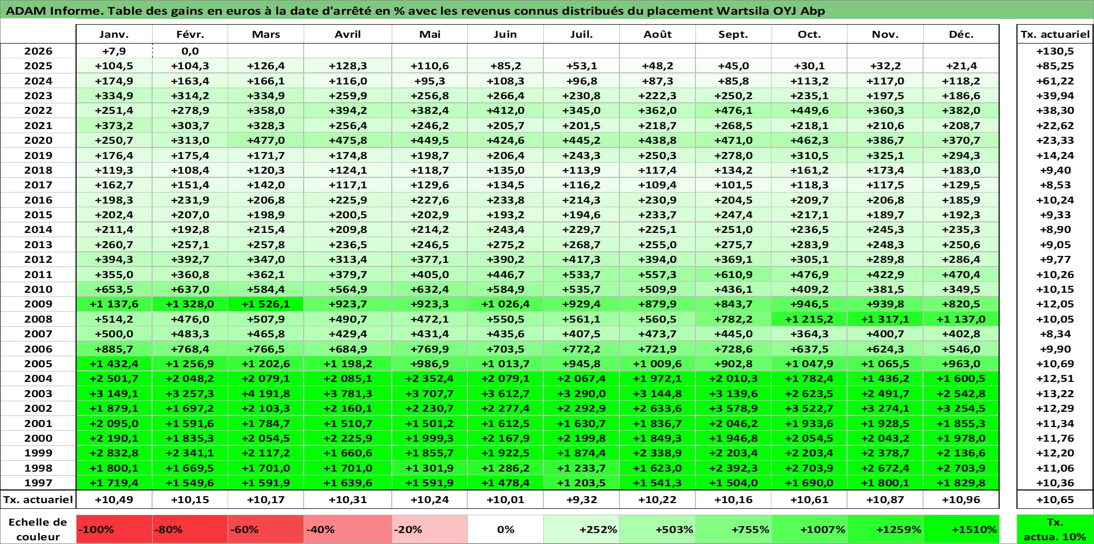This screenshot has width=1094, height=544.
Task: Click the Déc. column header
Action: 961,34
